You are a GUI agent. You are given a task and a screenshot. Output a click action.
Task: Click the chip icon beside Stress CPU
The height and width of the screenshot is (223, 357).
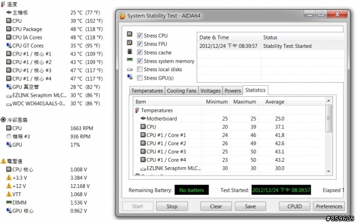(129, 34)
